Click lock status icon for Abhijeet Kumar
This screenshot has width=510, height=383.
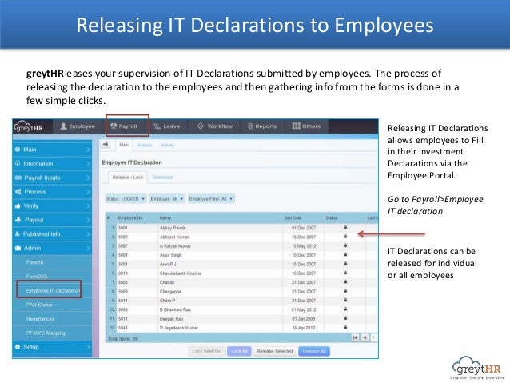pyautogui.click(x=345, y=236)
